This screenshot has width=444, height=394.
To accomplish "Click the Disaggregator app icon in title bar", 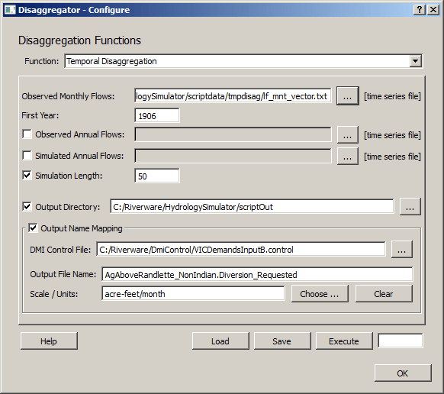I will tap(10, 10).
